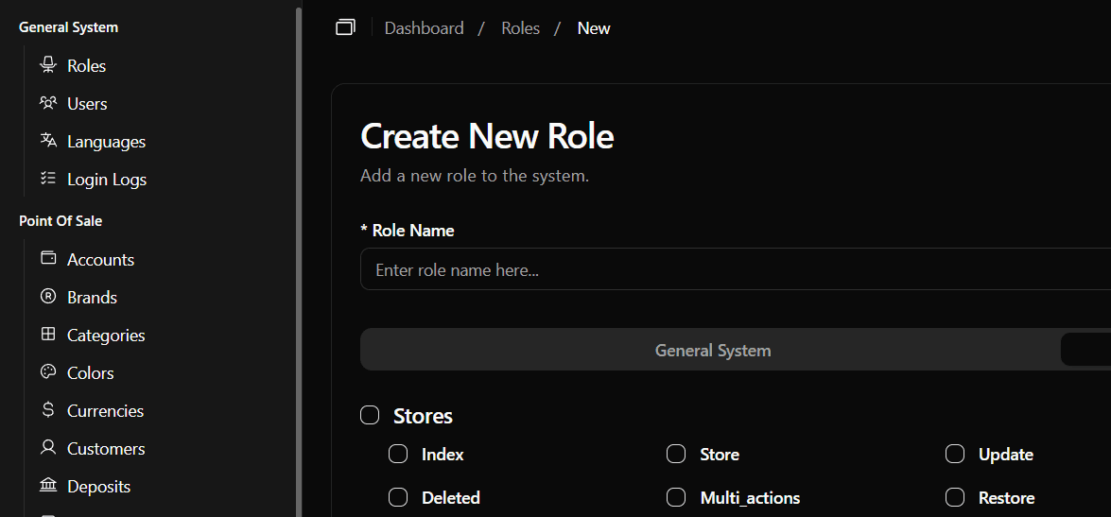Click the Customers person icon
1111x517 pixels.
pyautogui.click(x=48, y=448)
